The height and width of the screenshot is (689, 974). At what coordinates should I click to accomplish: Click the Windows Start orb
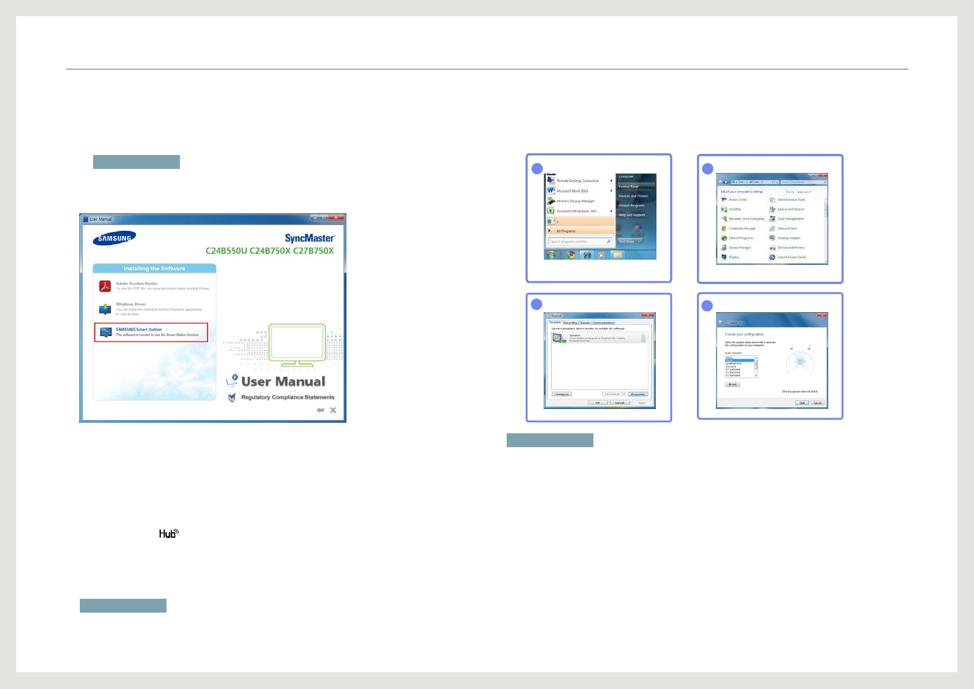pos(552,255)
